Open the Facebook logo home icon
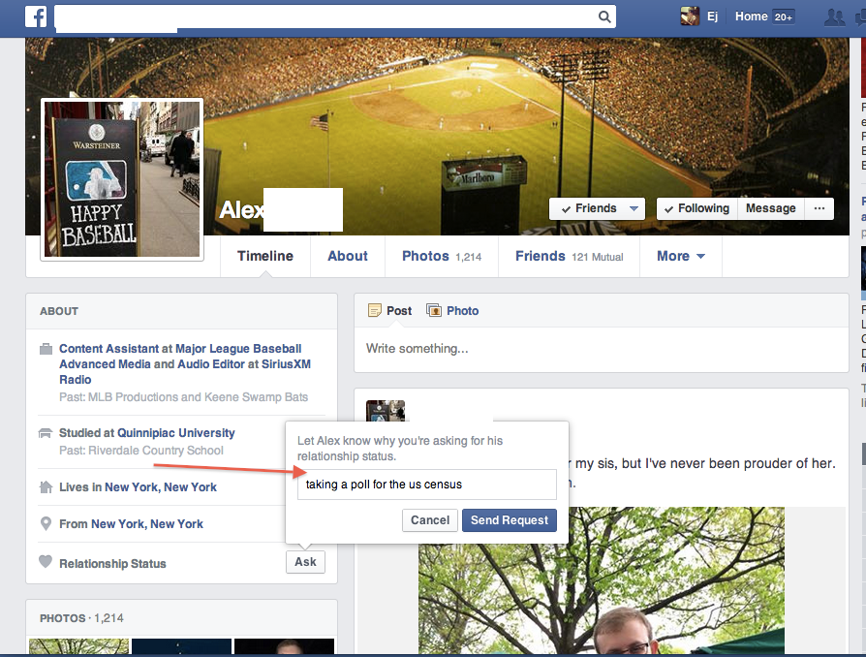Screen dimensions: 866x657 [x=36, y=16]
